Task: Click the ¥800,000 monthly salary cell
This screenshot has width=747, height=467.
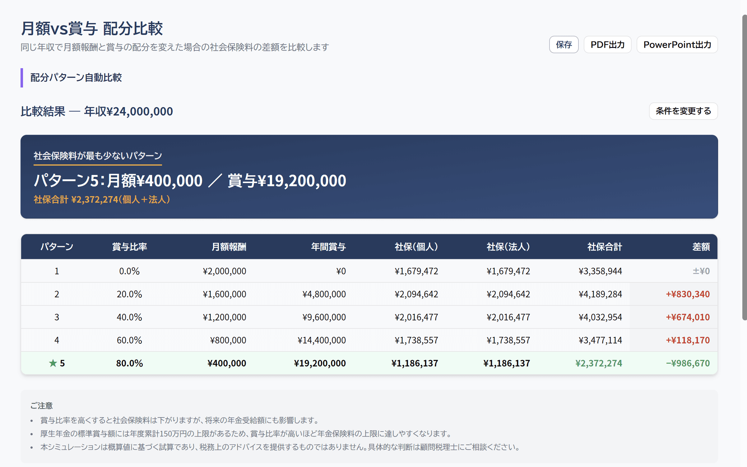Action: 228,340
